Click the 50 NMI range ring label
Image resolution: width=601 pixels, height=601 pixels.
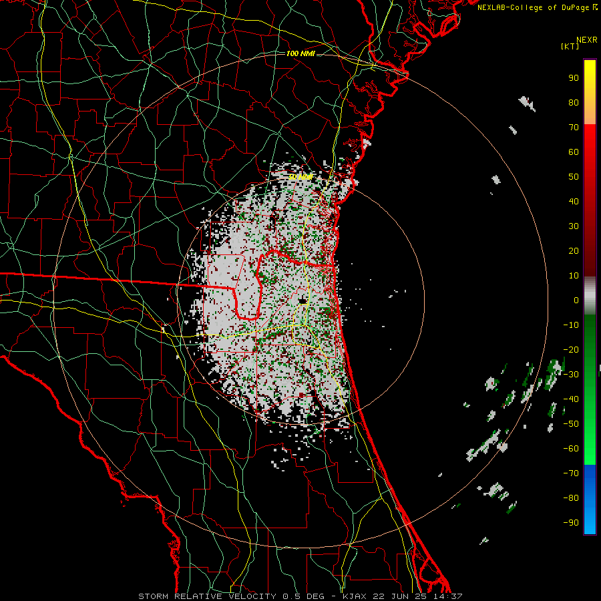click(x=300, y=177)
